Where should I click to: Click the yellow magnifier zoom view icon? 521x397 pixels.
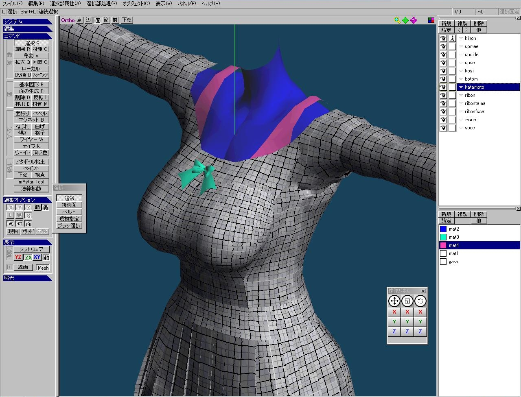coord(397,20)
